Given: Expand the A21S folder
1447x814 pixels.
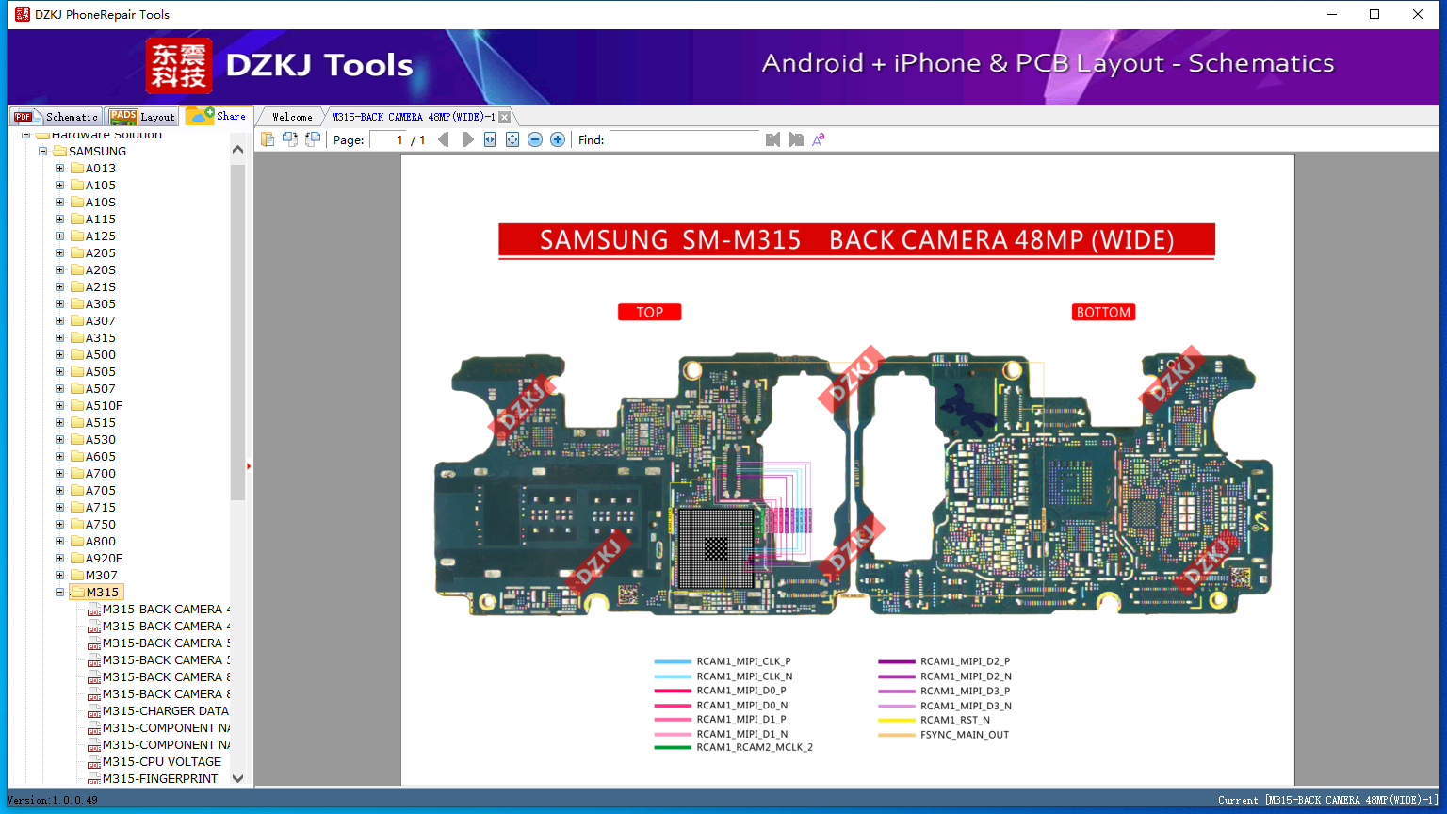Looking at the screenshot, I should pos(59,286).
